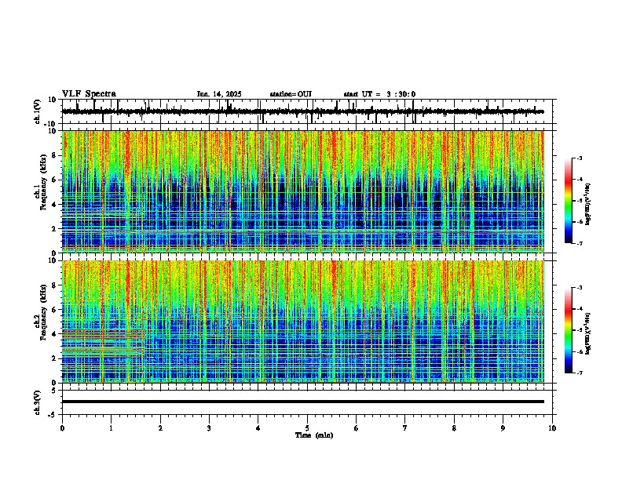
Task: Click inside the ch.2 spectrogram plot
Action: click(x=303, y=322)
